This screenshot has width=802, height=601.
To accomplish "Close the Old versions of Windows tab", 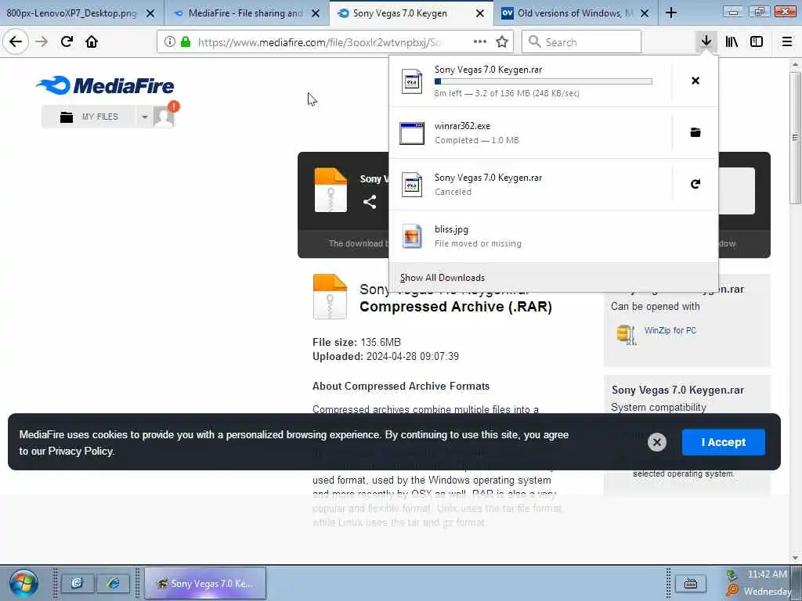I will pyautogui.click(x=645, y=13).
